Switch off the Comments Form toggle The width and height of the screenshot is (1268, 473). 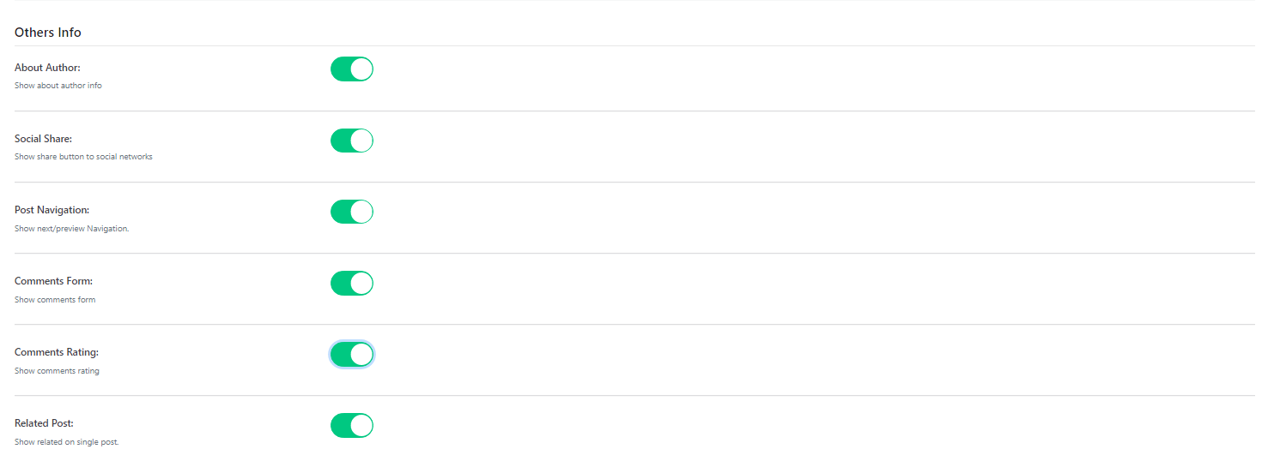click(352, 283)
